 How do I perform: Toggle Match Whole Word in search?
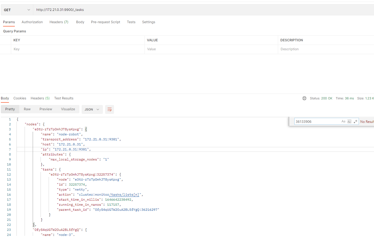tap(349, 121)
